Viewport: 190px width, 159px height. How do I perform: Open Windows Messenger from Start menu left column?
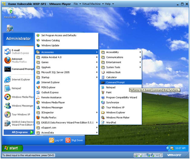pyautogui.click(x=18, y=106)
